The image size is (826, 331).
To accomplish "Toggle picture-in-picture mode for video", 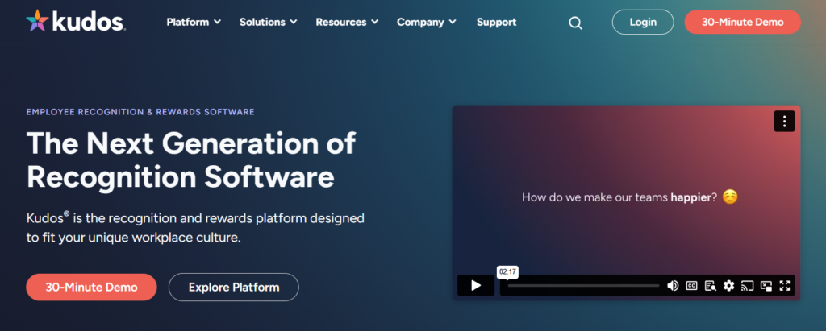I will tap(766, 285).
